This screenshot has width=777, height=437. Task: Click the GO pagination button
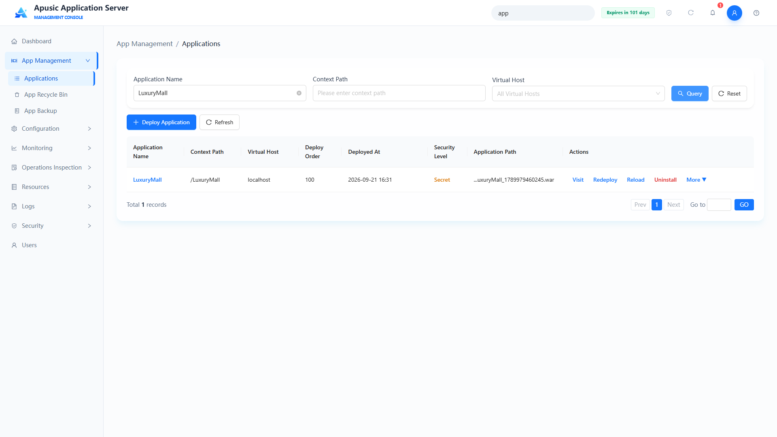point(744,205)
